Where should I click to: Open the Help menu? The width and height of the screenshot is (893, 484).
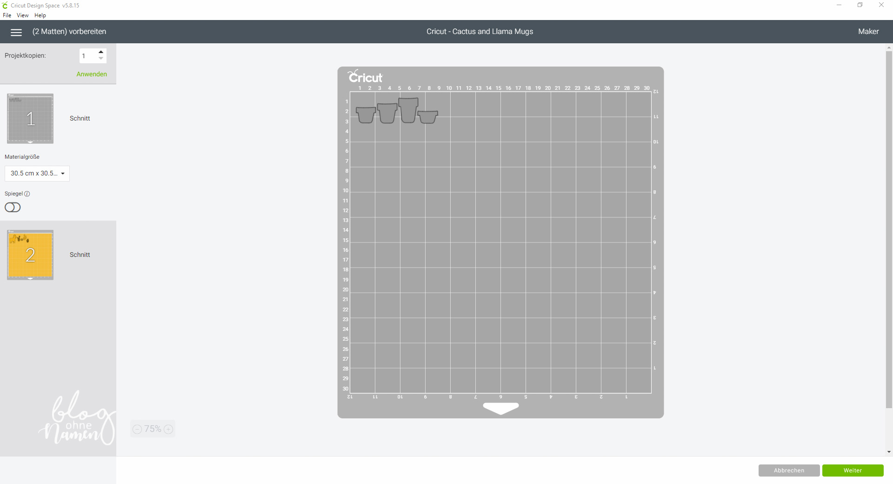tap(40, 15)
